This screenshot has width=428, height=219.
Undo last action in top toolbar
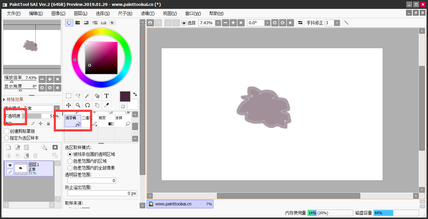150,23
